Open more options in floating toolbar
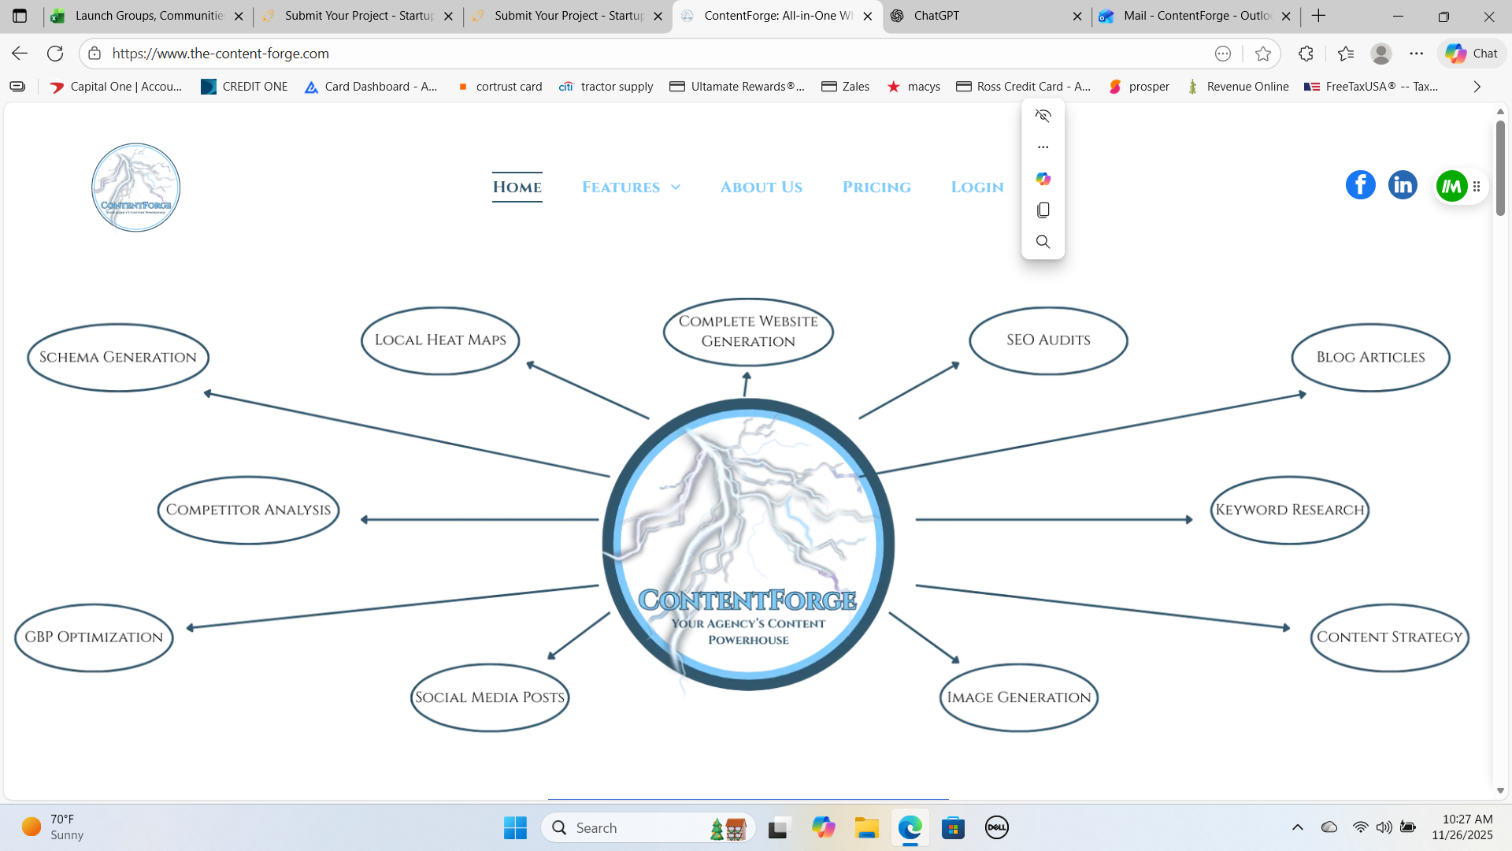Screen dimensions: 1512x851 (1043, 147)
